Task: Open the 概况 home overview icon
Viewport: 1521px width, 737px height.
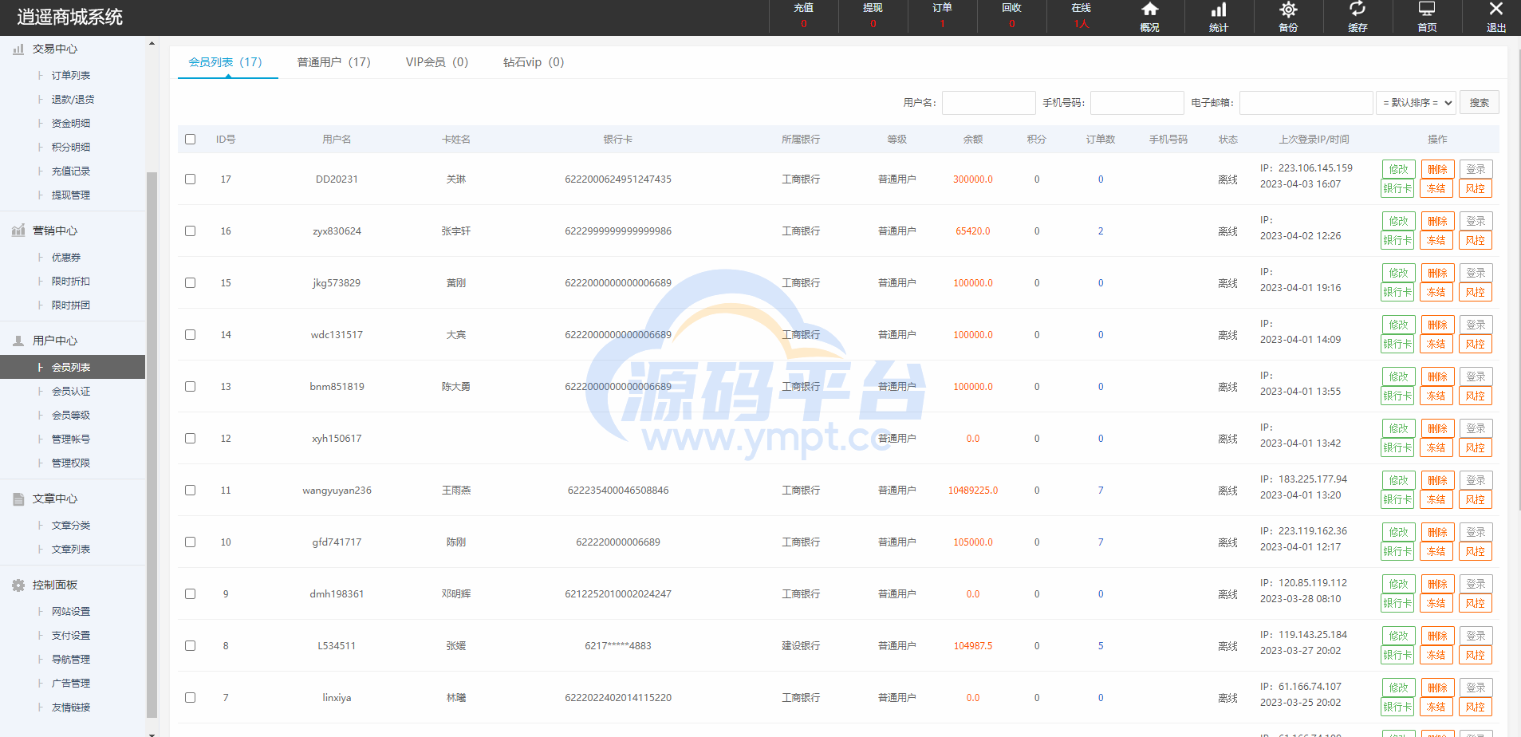Action: [1149, 10]
